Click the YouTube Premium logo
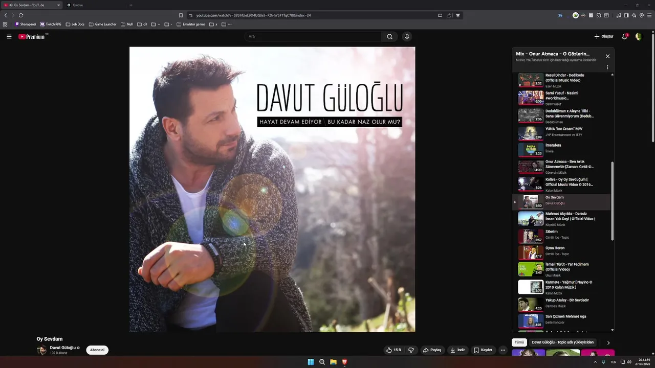Screen dimensions: 655x368 tap(32, 36)
